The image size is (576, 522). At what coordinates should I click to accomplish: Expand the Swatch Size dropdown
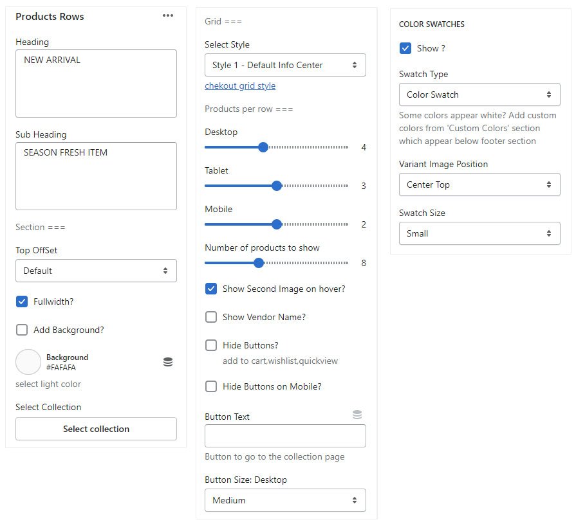click(x=479, y=233)
